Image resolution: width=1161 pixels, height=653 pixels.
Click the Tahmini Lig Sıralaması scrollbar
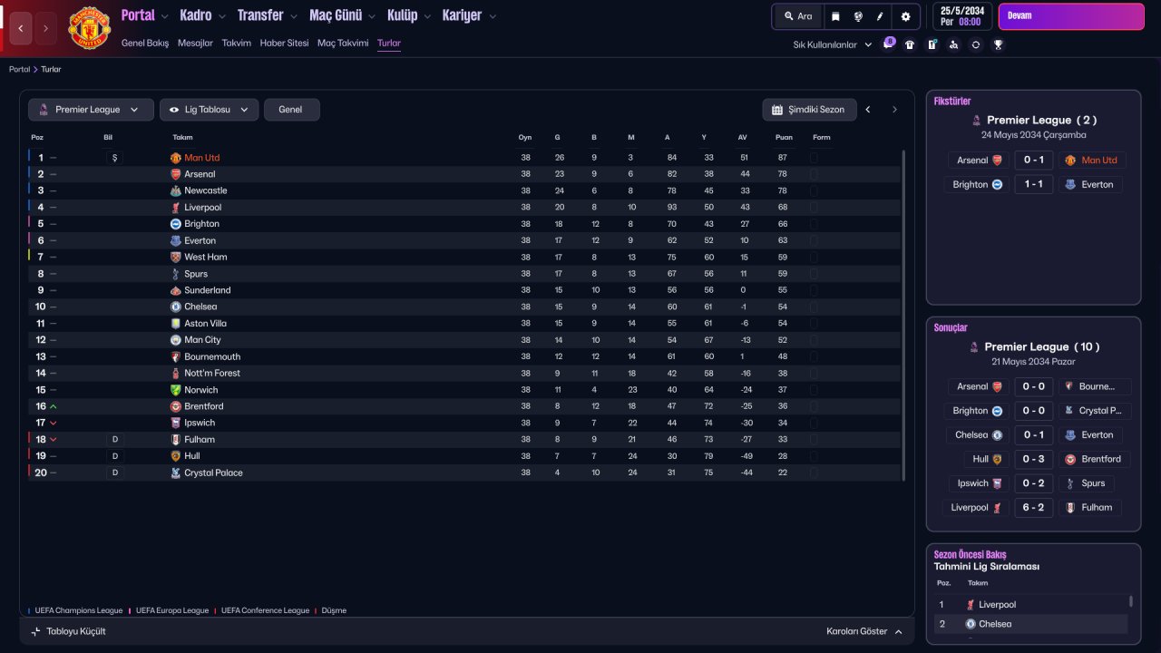click(1130, 601)
